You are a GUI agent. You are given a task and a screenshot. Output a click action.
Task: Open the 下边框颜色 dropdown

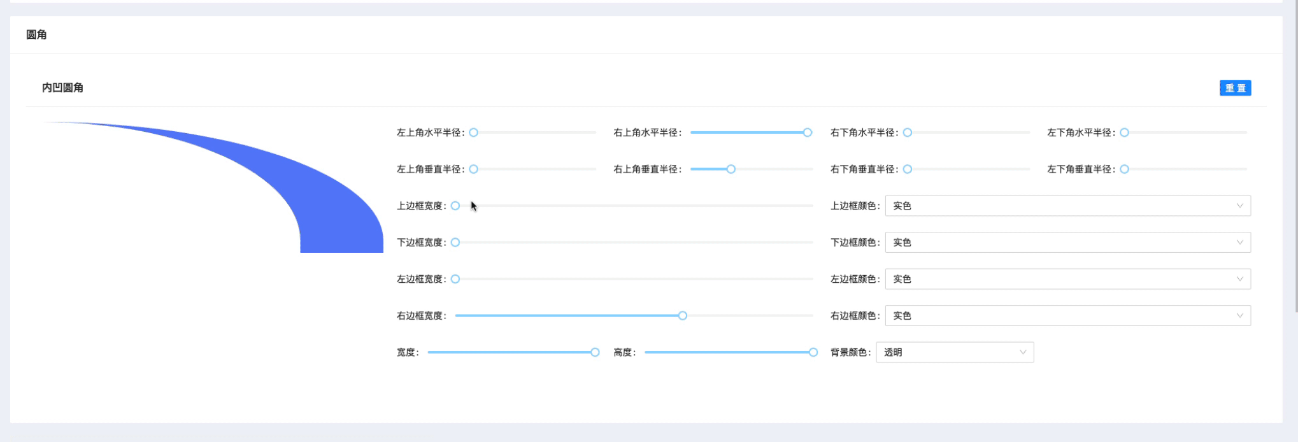click(1068, 243)
